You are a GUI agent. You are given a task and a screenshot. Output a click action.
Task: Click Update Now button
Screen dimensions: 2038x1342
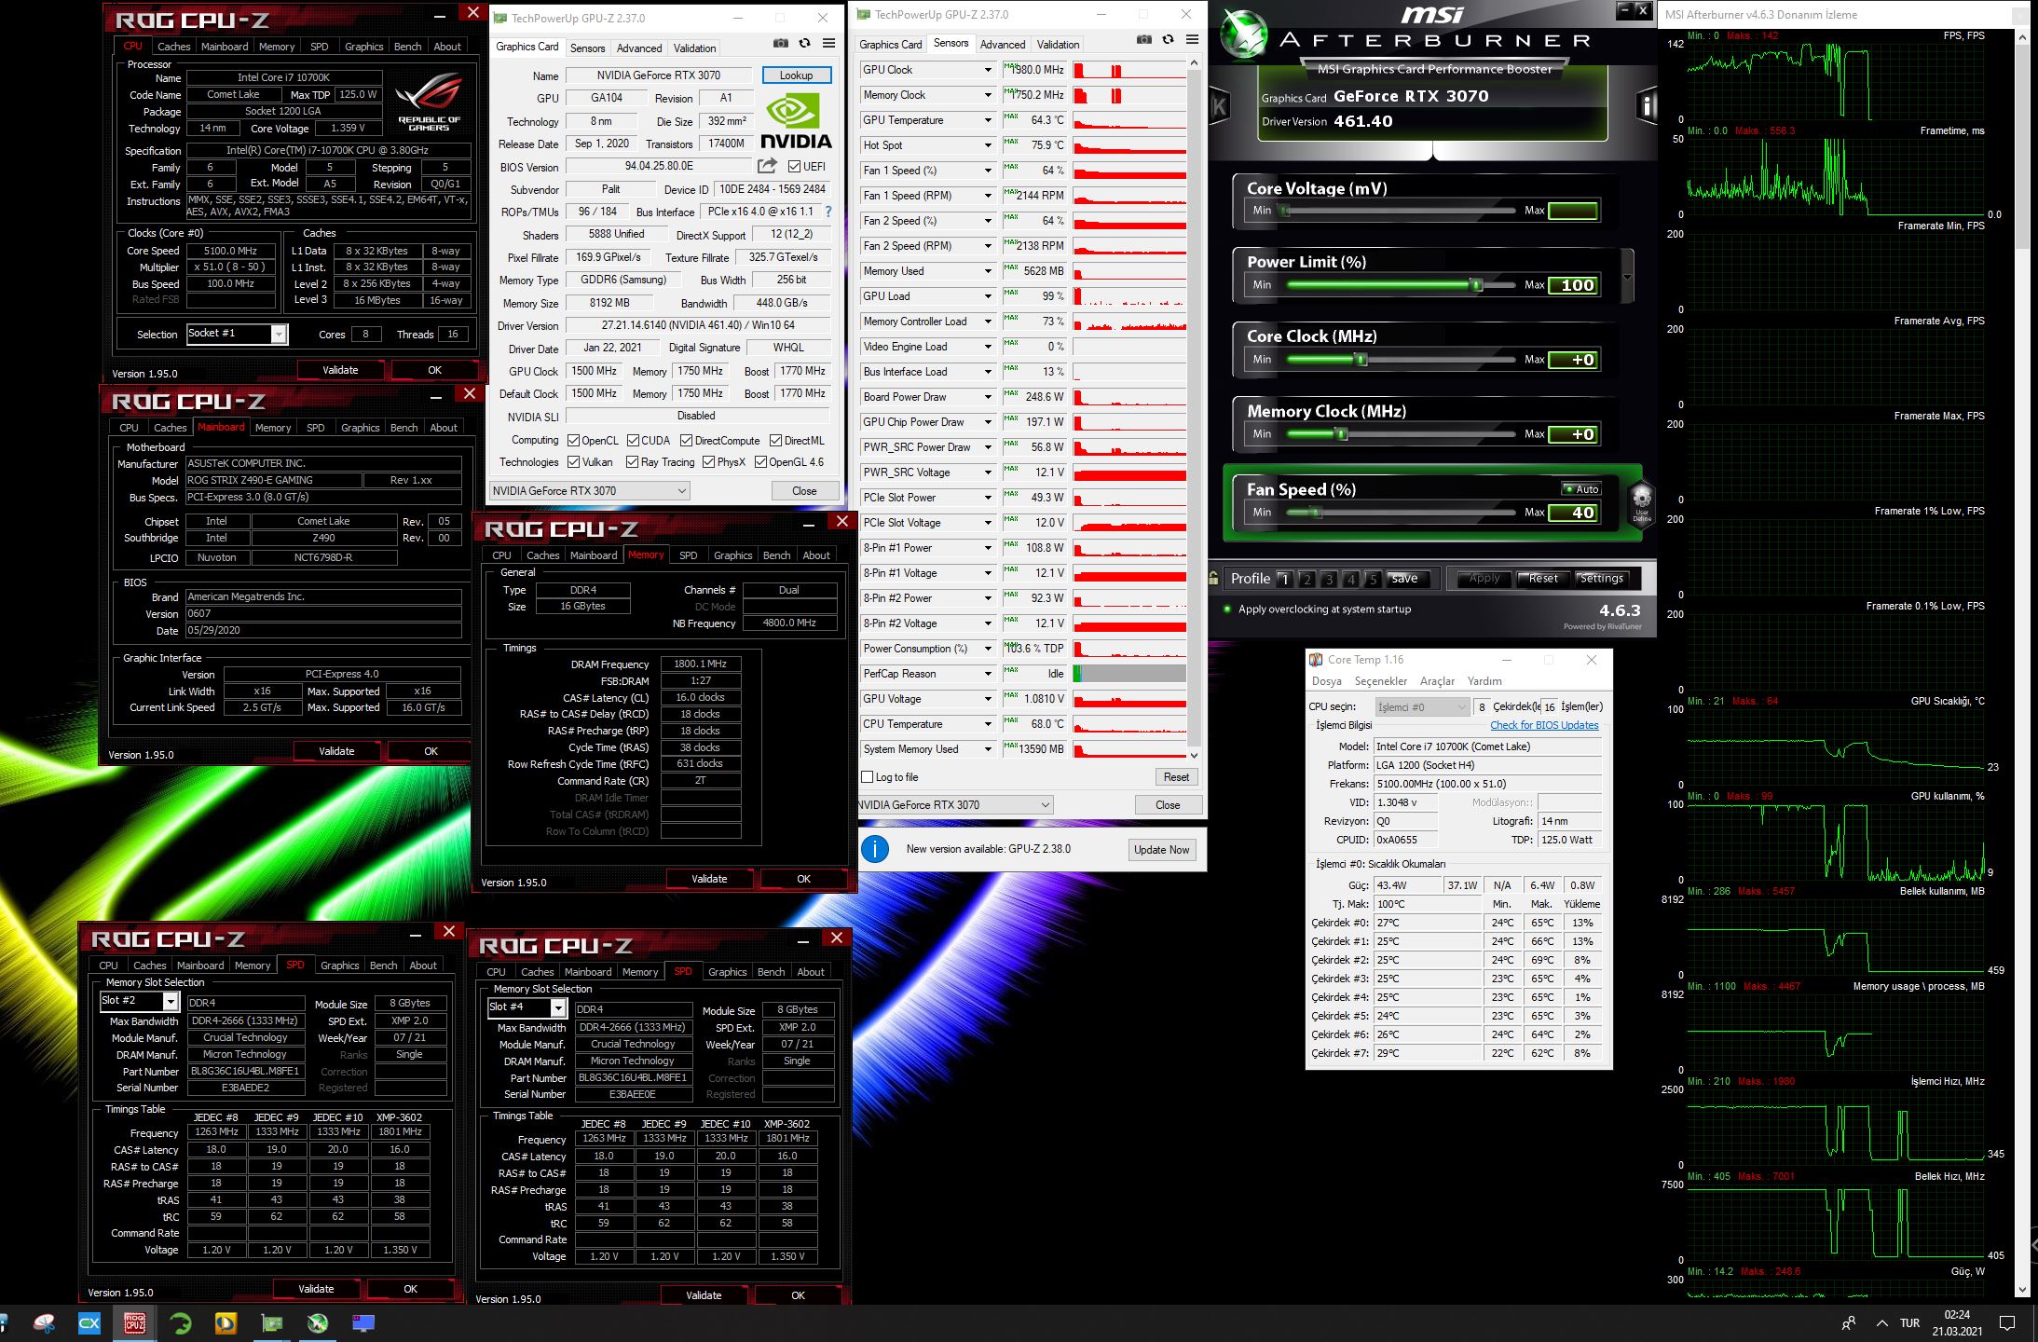click(x=1161, y=850)
